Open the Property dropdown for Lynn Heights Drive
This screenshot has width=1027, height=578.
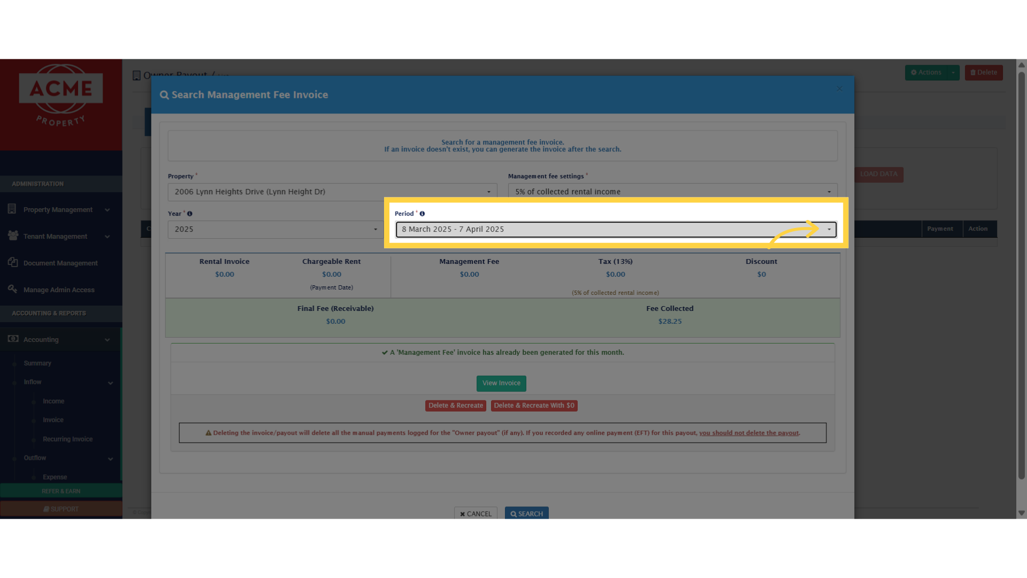[332, 192]
